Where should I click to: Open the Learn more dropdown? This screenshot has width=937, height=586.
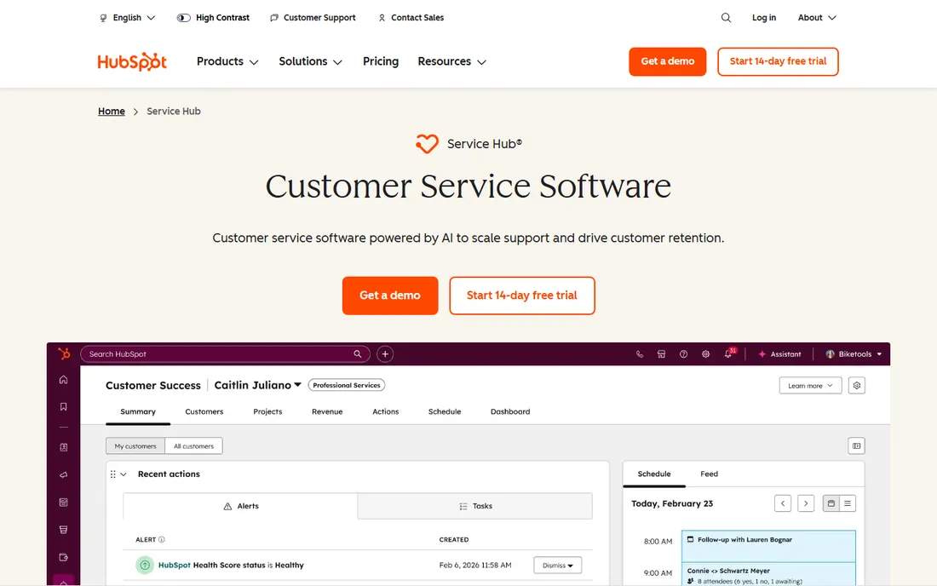810,385
